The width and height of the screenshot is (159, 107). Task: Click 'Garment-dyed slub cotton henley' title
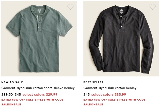coord(110,88)
